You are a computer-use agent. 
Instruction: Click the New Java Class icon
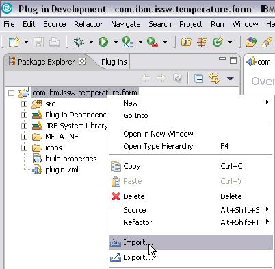point(218,42)
